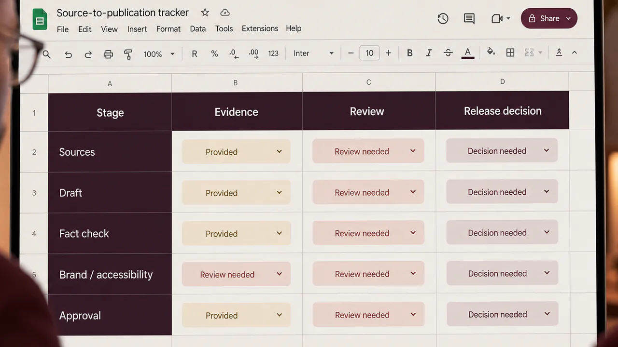This screenshot has height=347, width=618.
Task: Toggle bold formatting
Action: point(409,53)
